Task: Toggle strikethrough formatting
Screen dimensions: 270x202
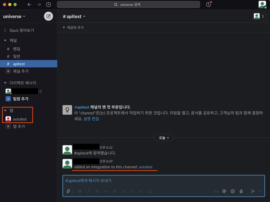Action: [x=97, y=191]
